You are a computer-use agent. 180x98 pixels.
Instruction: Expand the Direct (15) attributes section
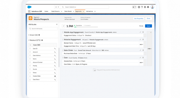tap(29, 35)
